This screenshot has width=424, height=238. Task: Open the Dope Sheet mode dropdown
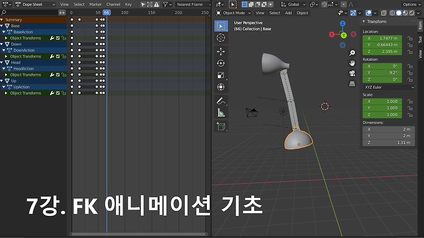tap(35, 5)
